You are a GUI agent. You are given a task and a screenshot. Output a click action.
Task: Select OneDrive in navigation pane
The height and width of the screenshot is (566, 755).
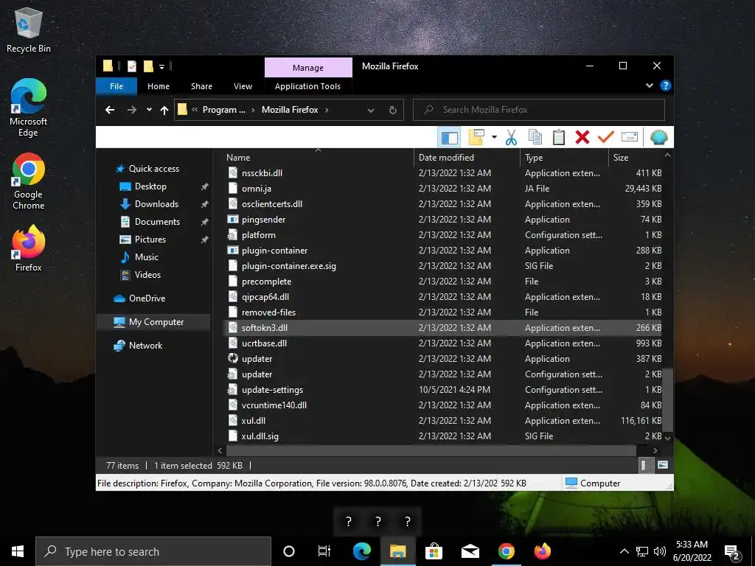point(147,298)
